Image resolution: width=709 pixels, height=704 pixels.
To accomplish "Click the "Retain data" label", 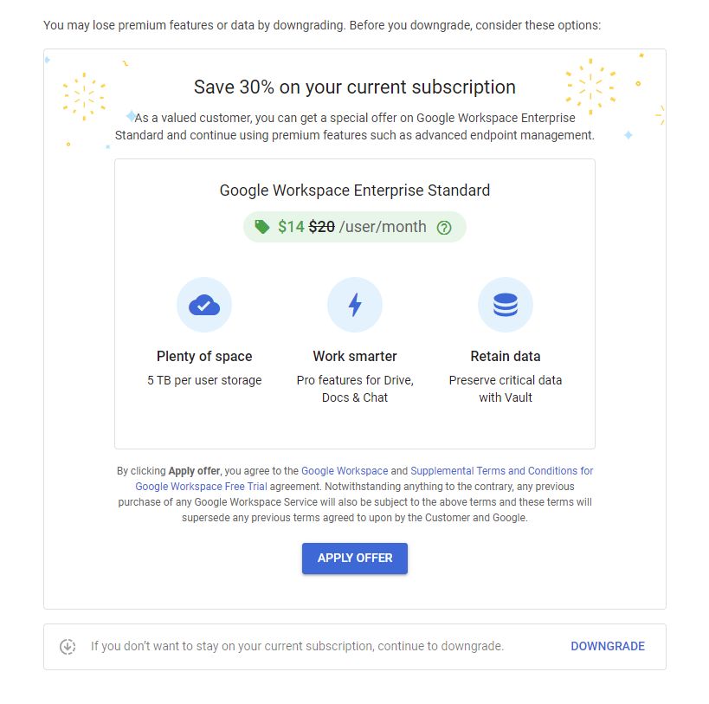I will [506, 356].
